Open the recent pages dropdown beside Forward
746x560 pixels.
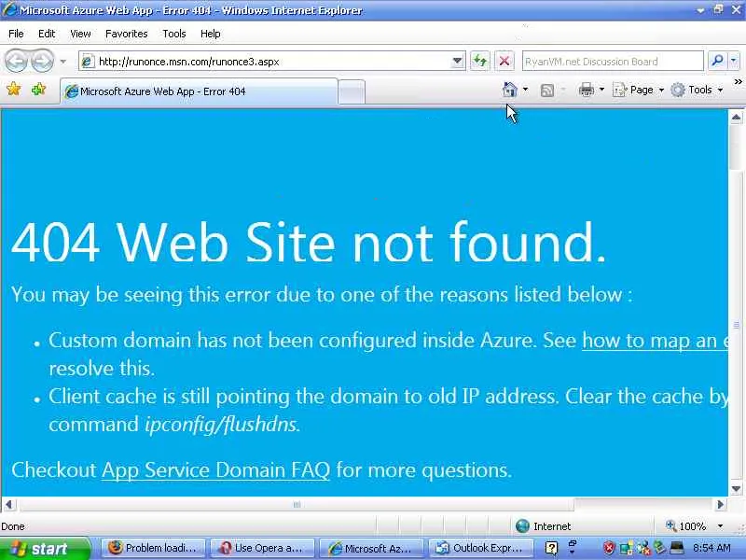coord(62,62)
